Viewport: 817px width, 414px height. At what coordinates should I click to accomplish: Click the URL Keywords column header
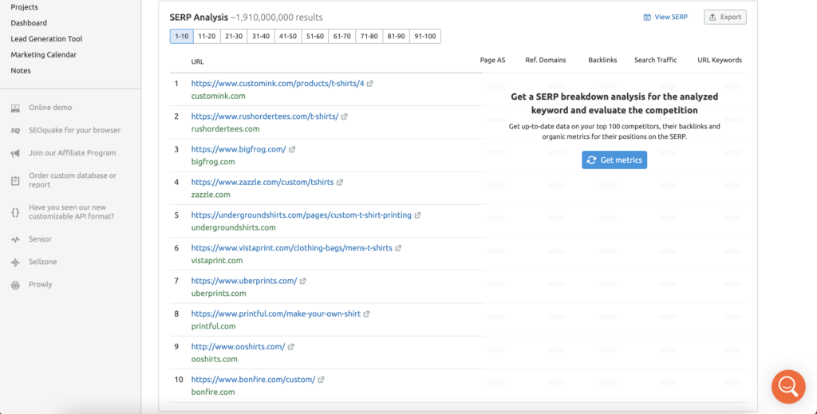[x=720, y=61]
